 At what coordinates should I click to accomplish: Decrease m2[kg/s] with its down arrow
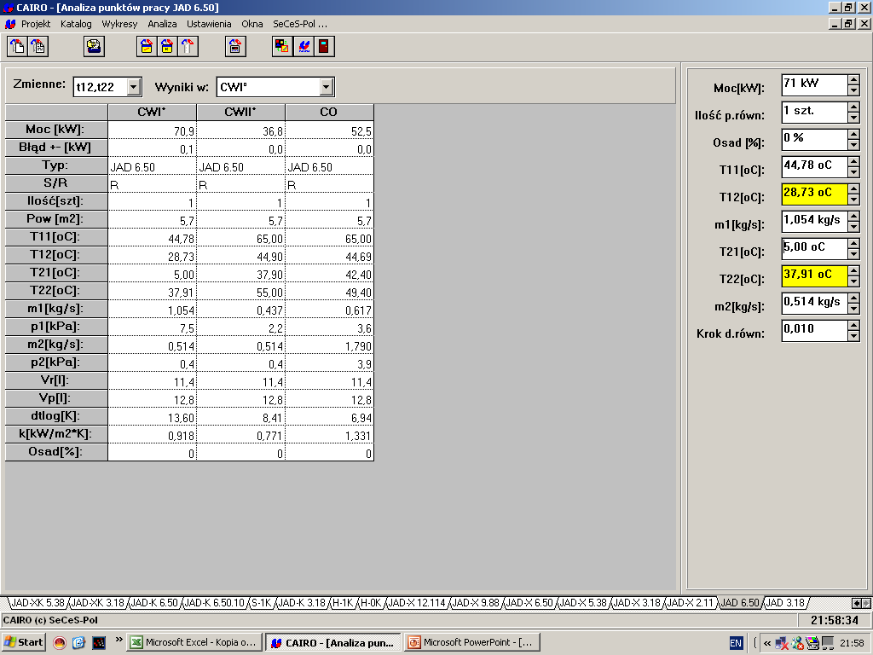coord(853,309)
